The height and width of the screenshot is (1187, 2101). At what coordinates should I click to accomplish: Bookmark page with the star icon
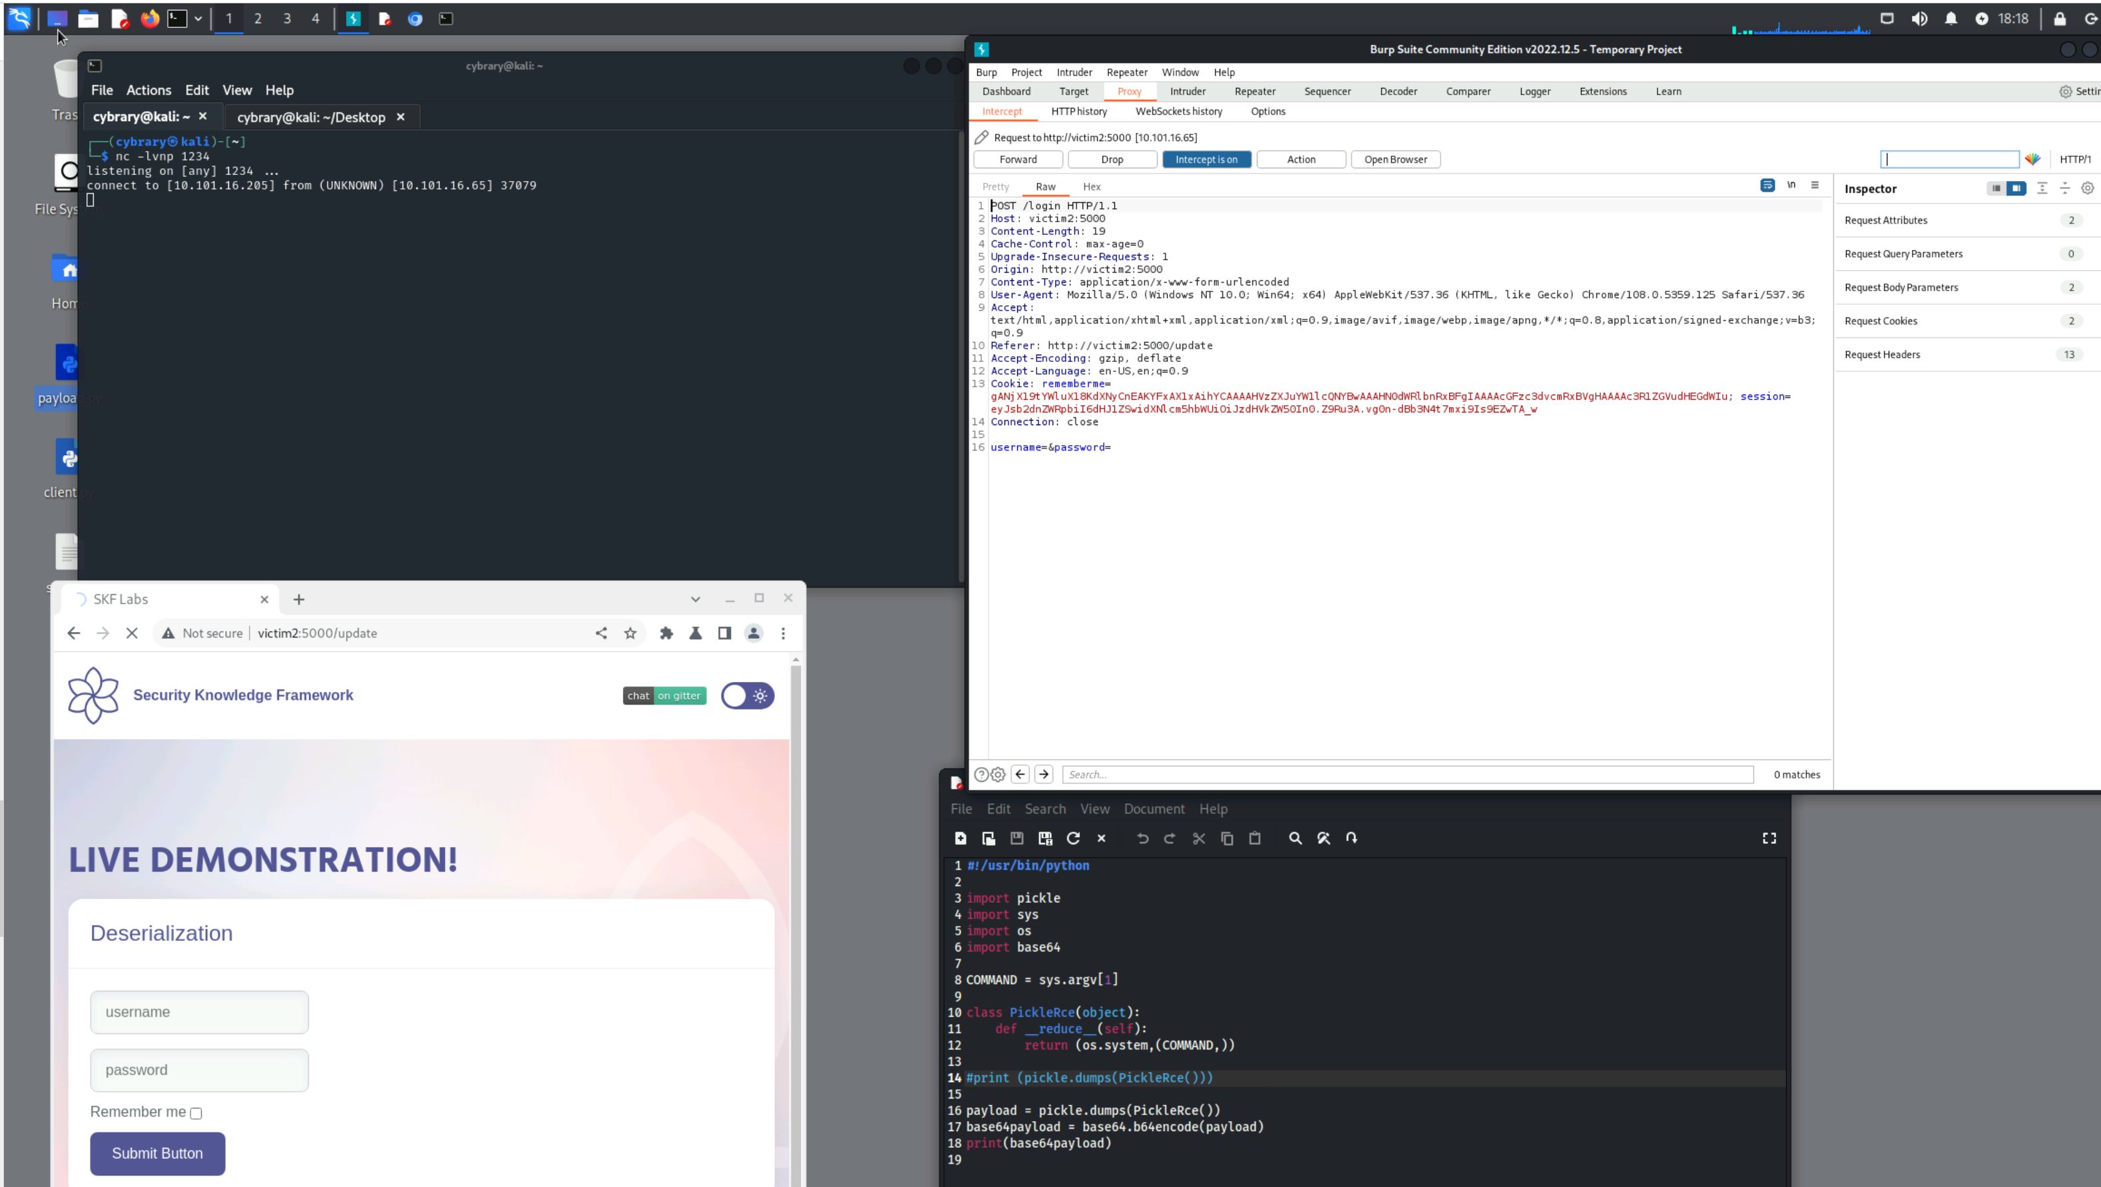(x=630, y=633)
